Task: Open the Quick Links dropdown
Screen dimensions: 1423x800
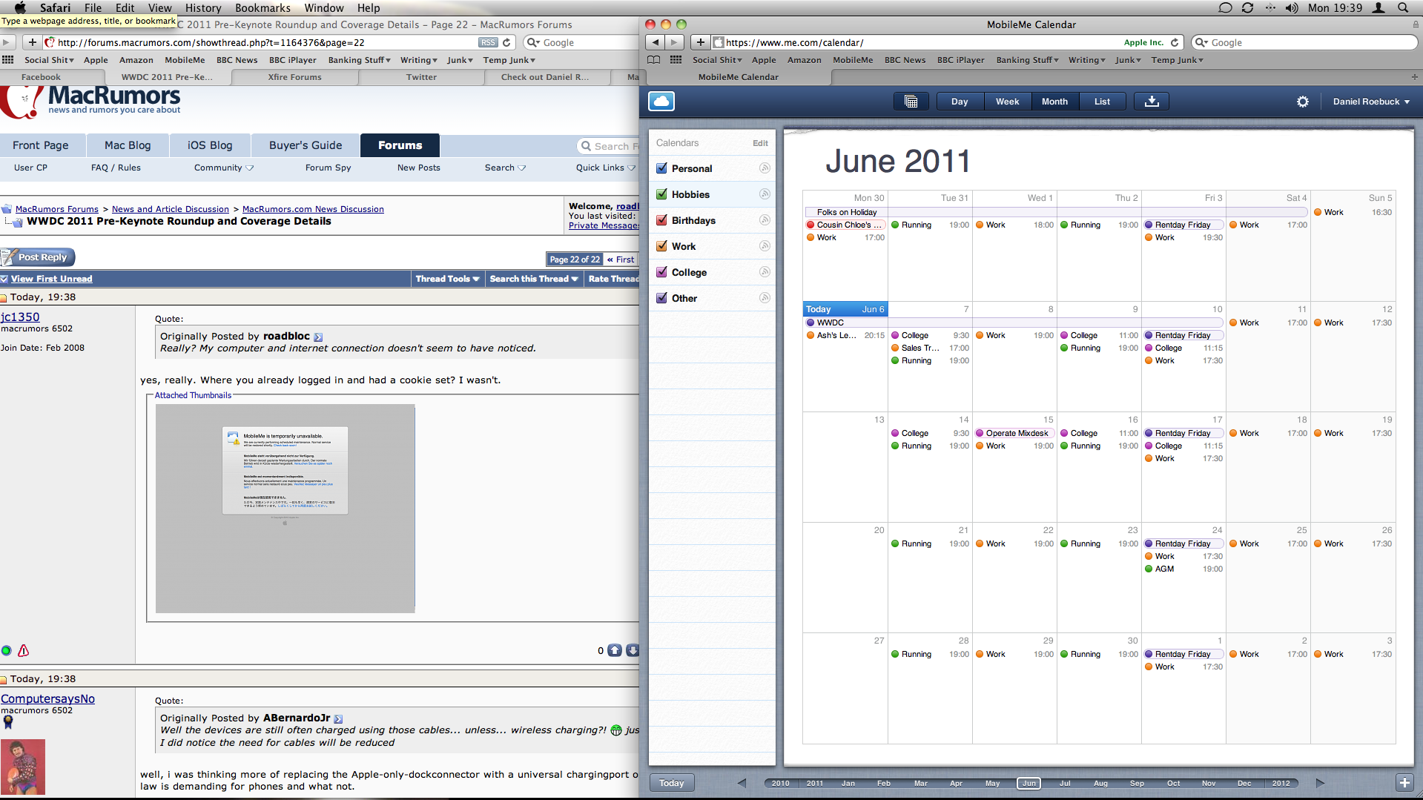Action: [x=606, y=168]
